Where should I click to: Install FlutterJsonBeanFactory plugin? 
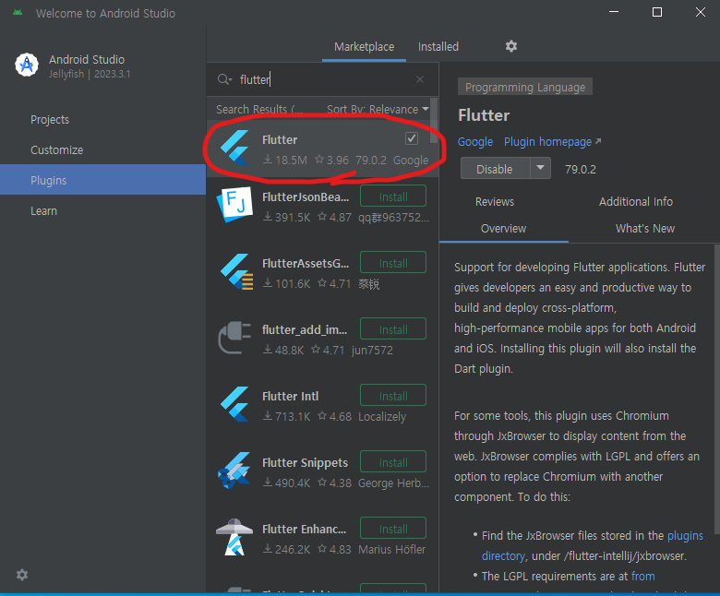[x=393, y=197]
